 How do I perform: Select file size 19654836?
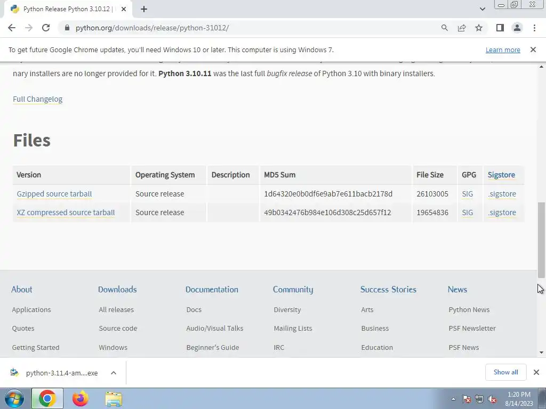click(x=432, y=212)
